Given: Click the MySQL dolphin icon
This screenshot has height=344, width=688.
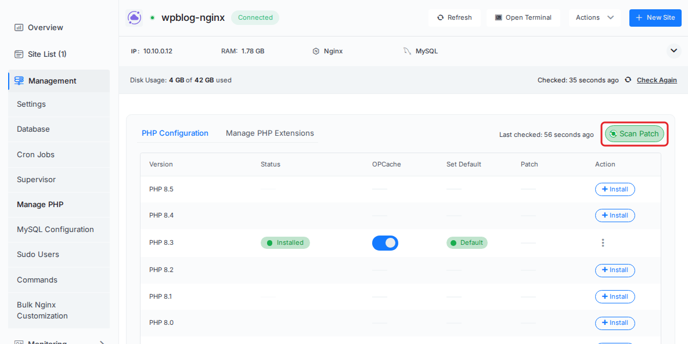Looking at the screenshot, I should tap(407, 51).
